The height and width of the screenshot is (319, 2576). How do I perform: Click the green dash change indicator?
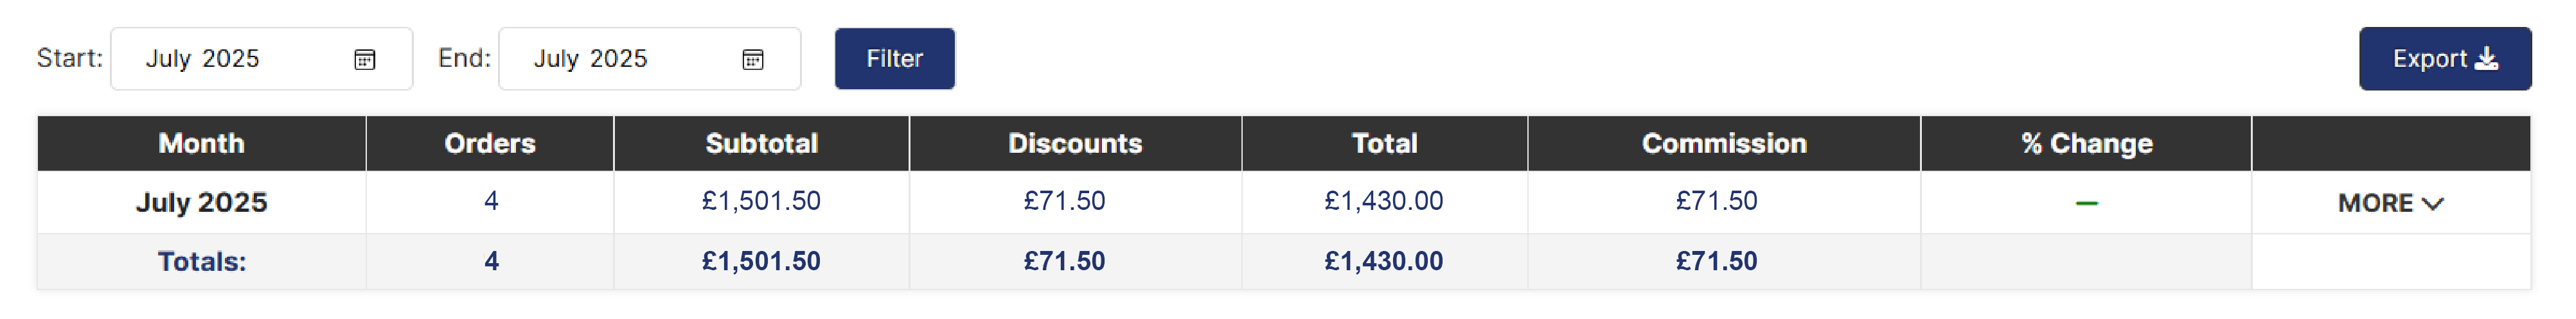pos(2086,203)
